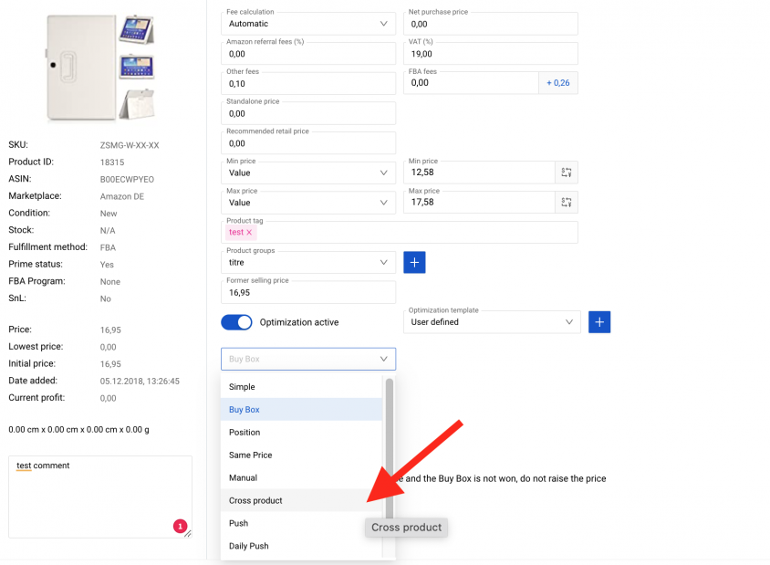The image size is (770, 565).
Task: Open the Max price calculator icon
Action: [567, 203]
